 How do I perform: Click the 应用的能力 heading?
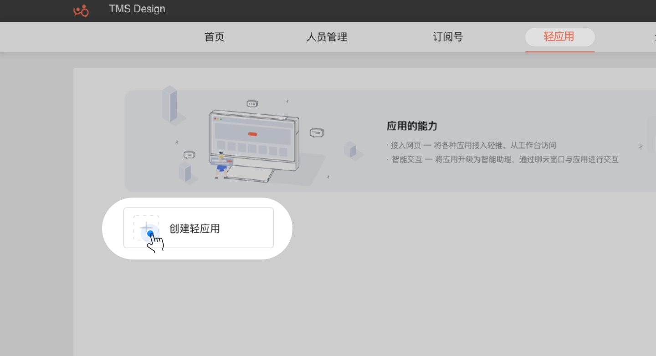tap(412, 126)
